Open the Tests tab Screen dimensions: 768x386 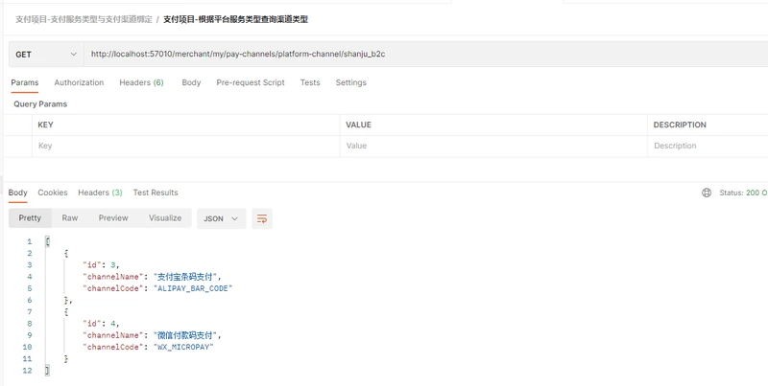[310, 82]
